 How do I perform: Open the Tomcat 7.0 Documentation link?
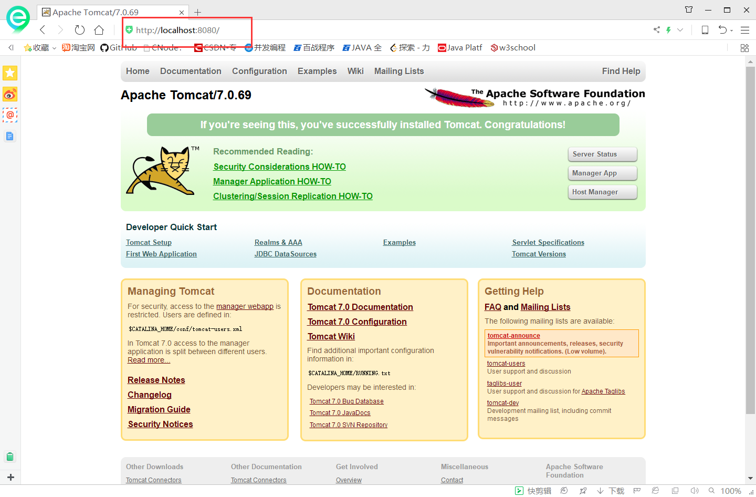360,307
